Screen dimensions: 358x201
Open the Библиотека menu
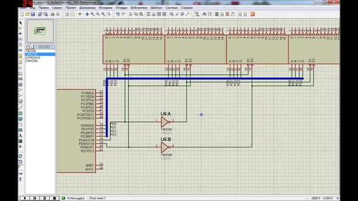click(139, 8)
